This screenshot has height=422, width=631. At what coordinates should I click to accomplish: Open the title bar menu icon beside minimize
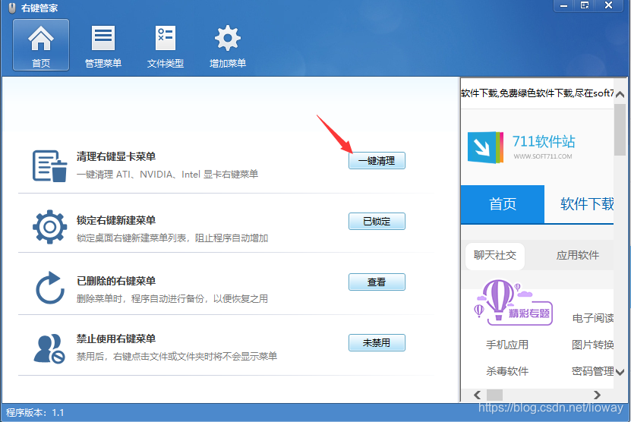585,5
